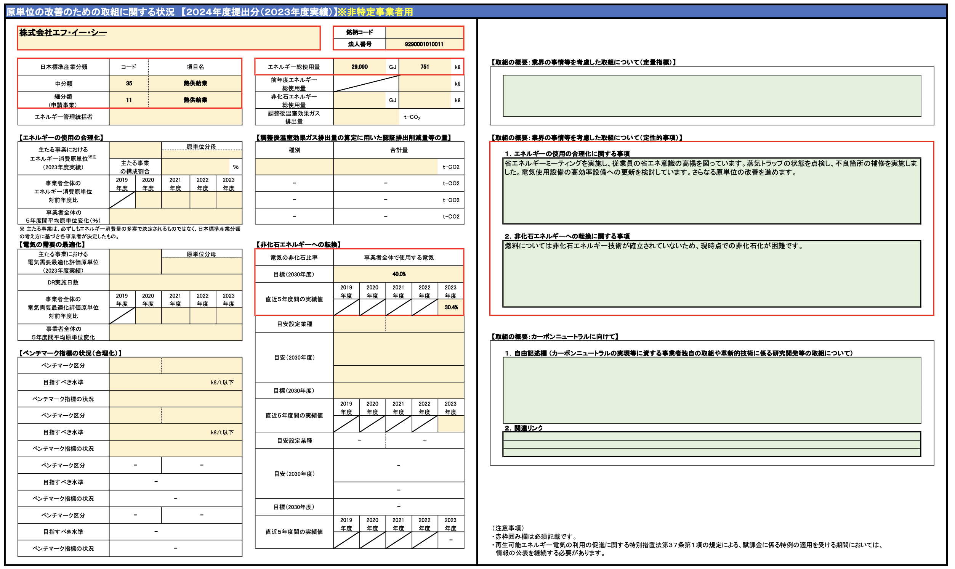Select the 調整後温室効果ガス排出量 input cell
Screen dimensions: 955x569
click(x=366, y=117)
